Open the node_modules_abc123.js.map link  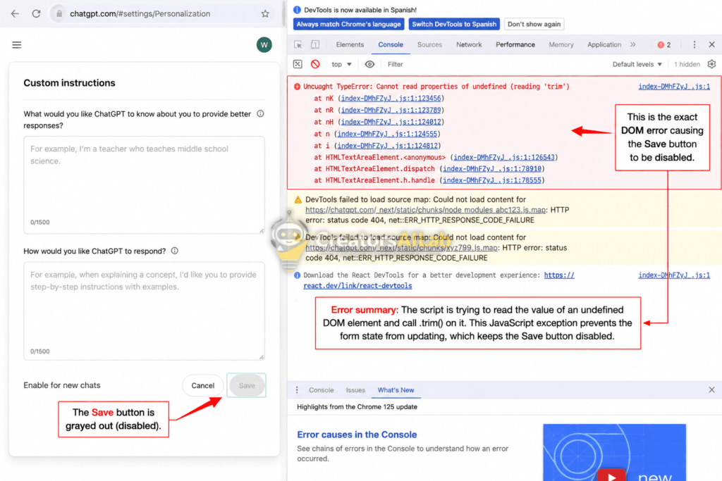[425, 210]
